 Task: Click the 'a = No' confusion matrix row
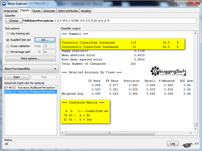tap(77, 116)
